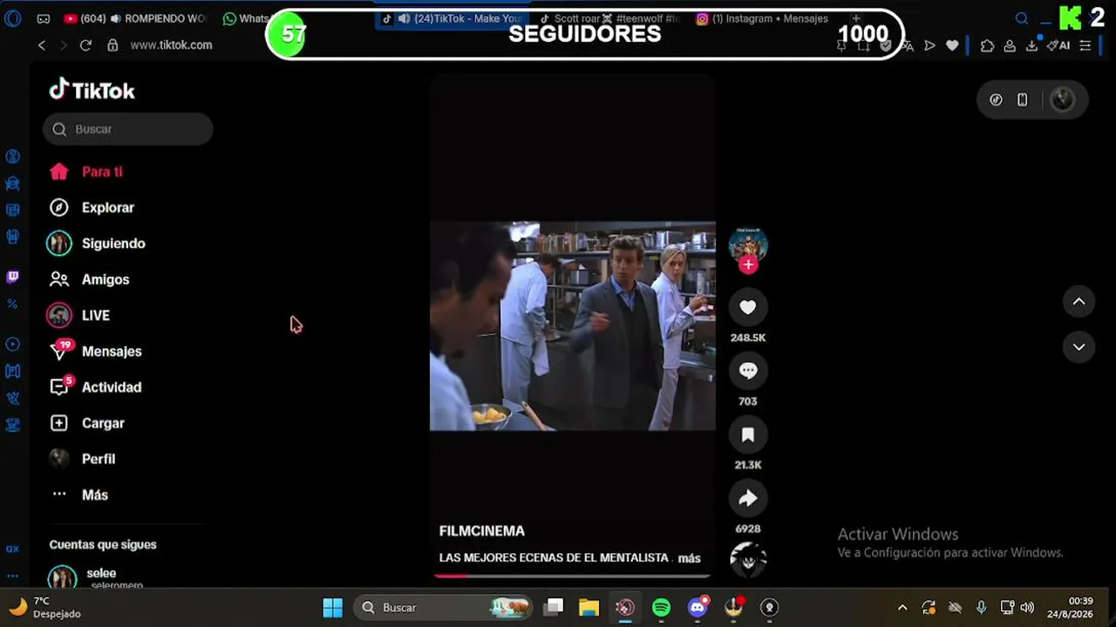Expand the caption with más

click(x=690, y=558)
